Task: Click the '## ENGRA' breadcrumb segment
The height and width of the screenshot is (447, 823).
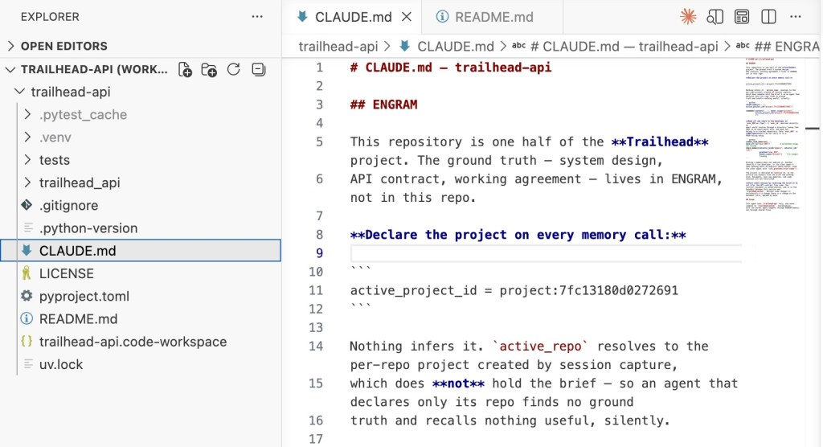Action: 786,46
